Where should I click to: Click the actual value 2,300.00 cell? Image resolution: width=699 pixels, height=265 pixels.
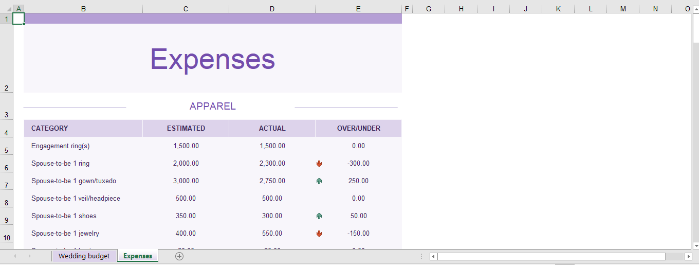coord(272,164)
